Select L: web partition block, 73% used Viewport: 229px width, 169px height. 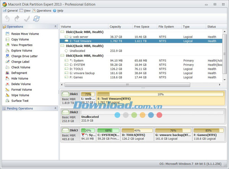pyautogui.click(x=88, y=98)
